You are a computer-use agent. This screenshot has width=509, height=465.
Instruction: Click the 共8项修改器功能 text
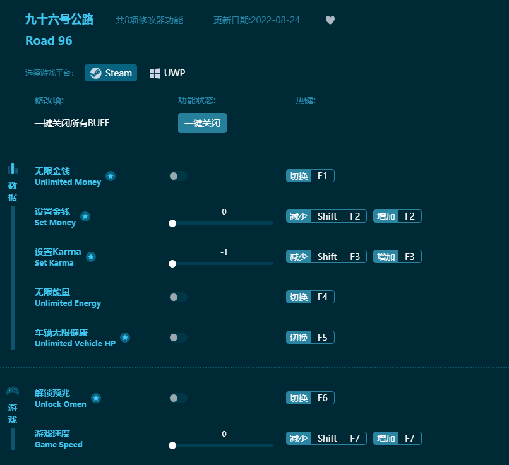coord(149,20)
